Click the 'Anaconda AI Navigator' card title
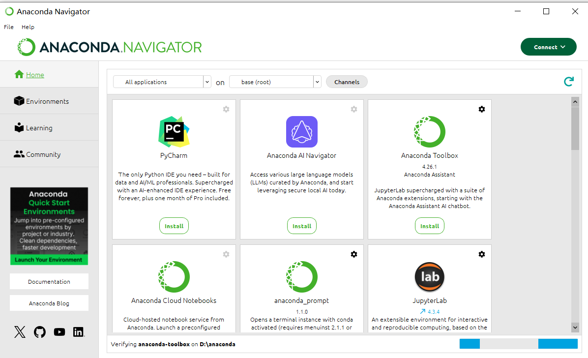The height and width of the screenshot is (358, 588). pyautogui.click(x=302, y=155)
